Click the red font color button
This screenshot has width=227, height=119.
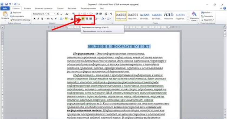click(x=72, y=19)
